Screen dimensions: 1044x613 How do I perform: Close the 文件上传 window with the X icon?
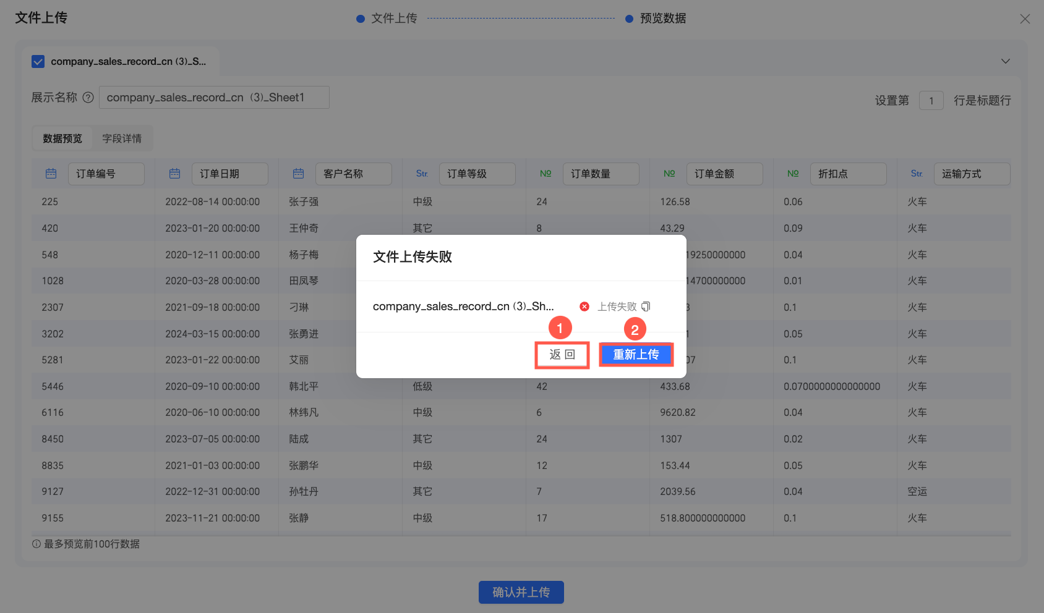[x=1025, y=19]
